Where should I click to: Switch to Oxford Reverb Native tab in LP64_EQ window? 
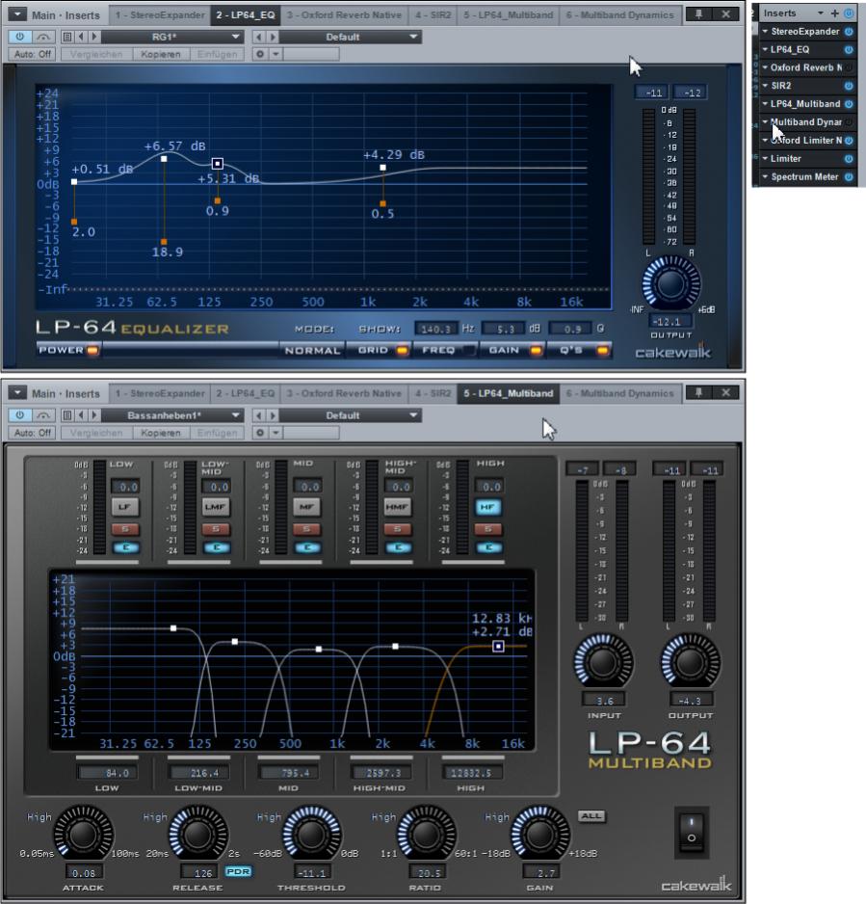(344, 15)
